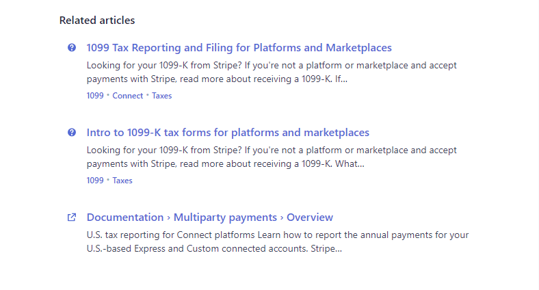Click the question mark icon beside 1099 Tax Reporting

click(72, 48)
